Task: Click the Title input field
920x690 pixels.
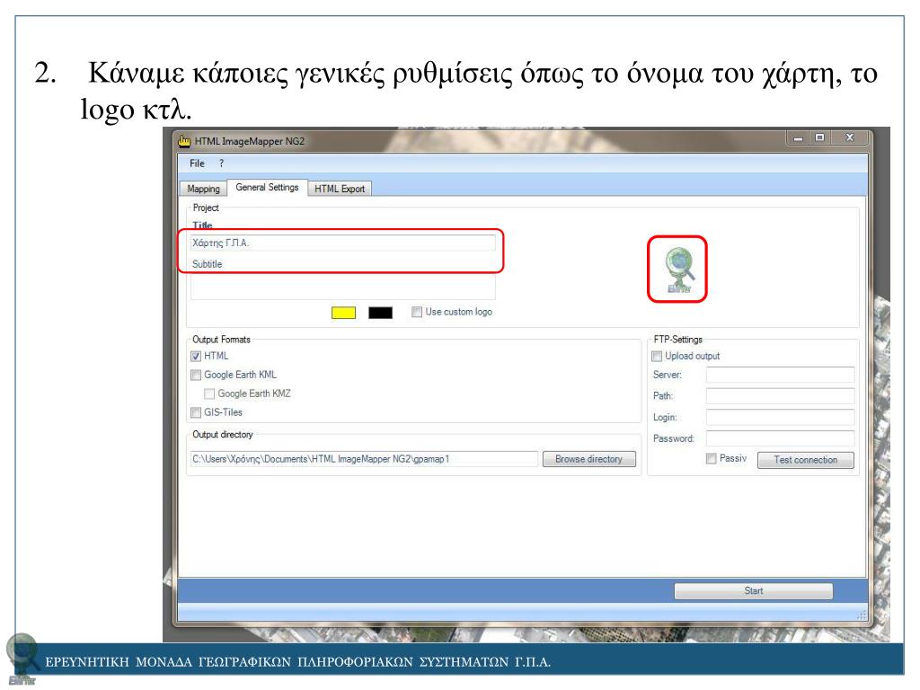Action: (x=342, y=243)
